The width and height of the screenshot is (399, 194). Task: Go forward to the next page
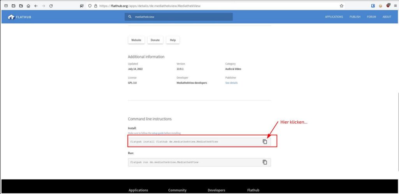43,5
